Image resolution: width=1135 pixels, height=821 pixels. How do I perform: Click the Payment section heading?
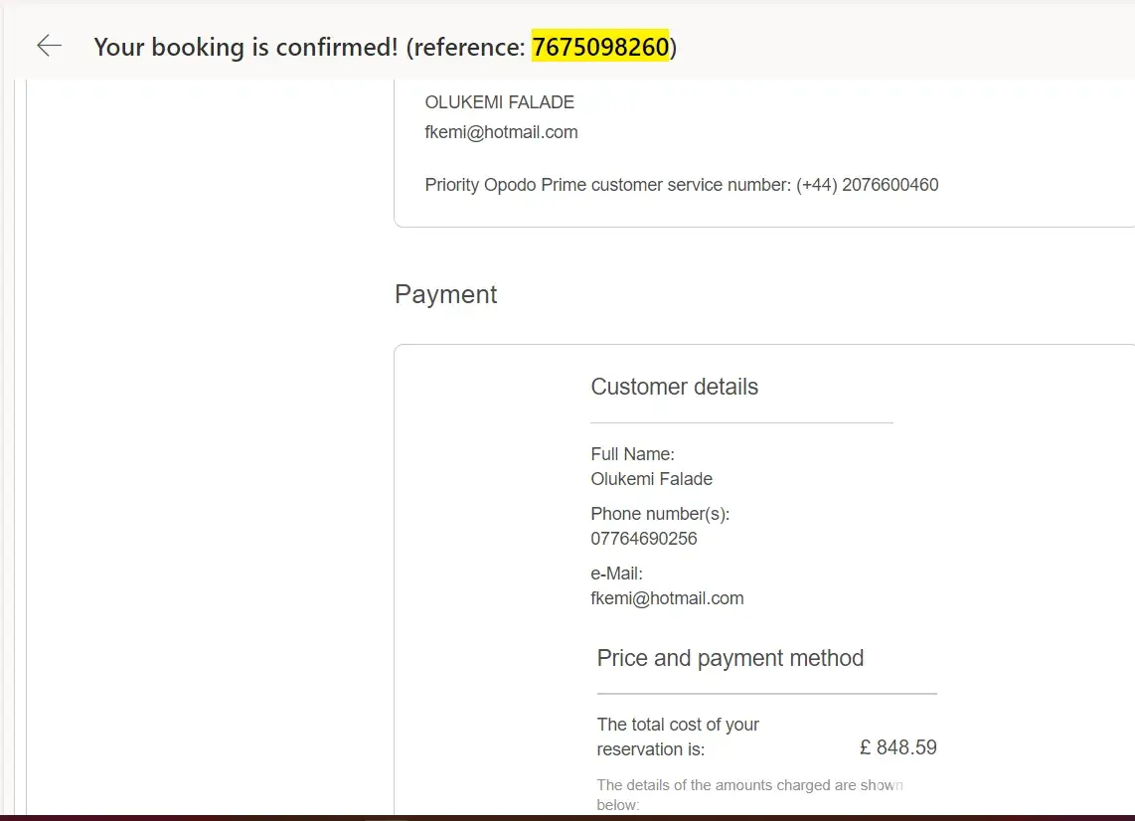click(x=445, y=294)
